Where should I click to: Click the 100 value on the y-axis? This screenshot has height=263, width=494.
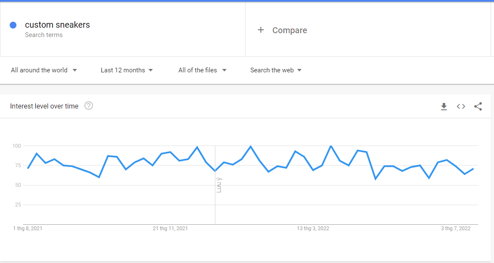17,146
